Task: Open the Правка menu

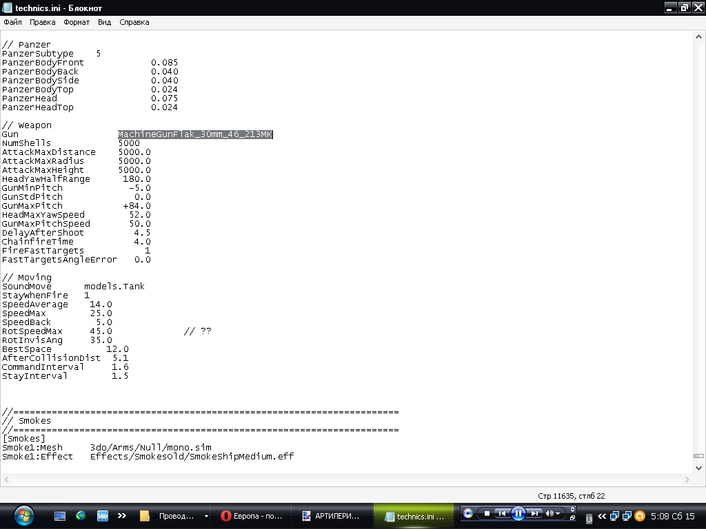Action: (x=42, y=22)
